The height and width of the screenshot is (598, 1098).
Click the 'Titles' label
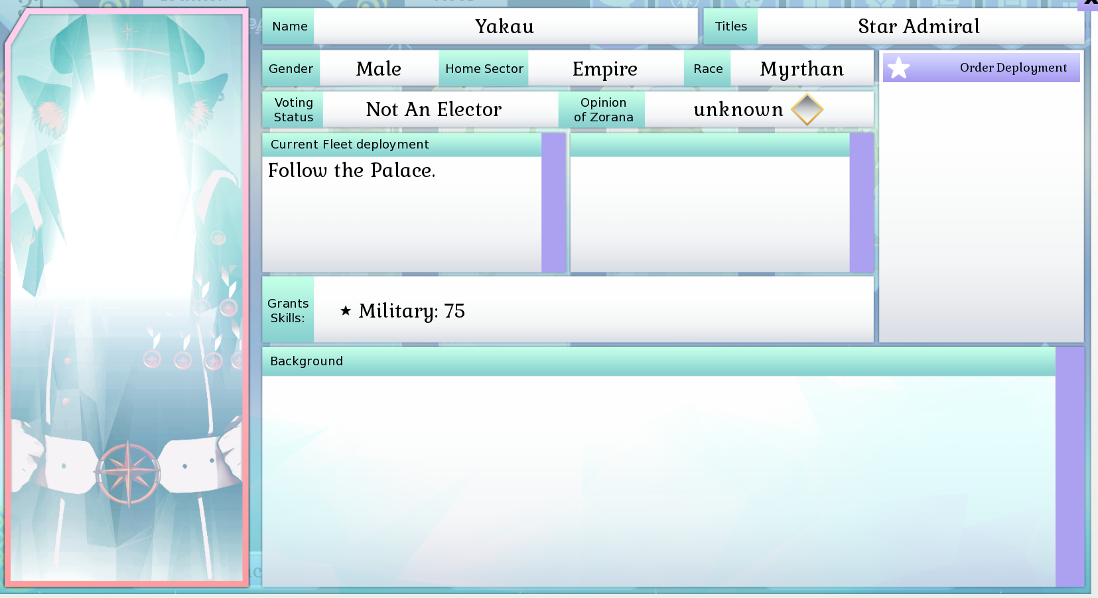pyautogui.click(x=731, y=27)
